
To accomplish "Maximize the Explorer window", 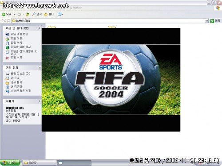I will tap(214, 3).
